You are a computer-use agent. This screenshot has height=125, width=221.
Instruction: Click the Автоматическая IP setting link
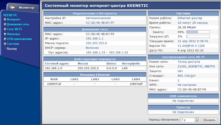pyautogui.click(x=98, y=18)
